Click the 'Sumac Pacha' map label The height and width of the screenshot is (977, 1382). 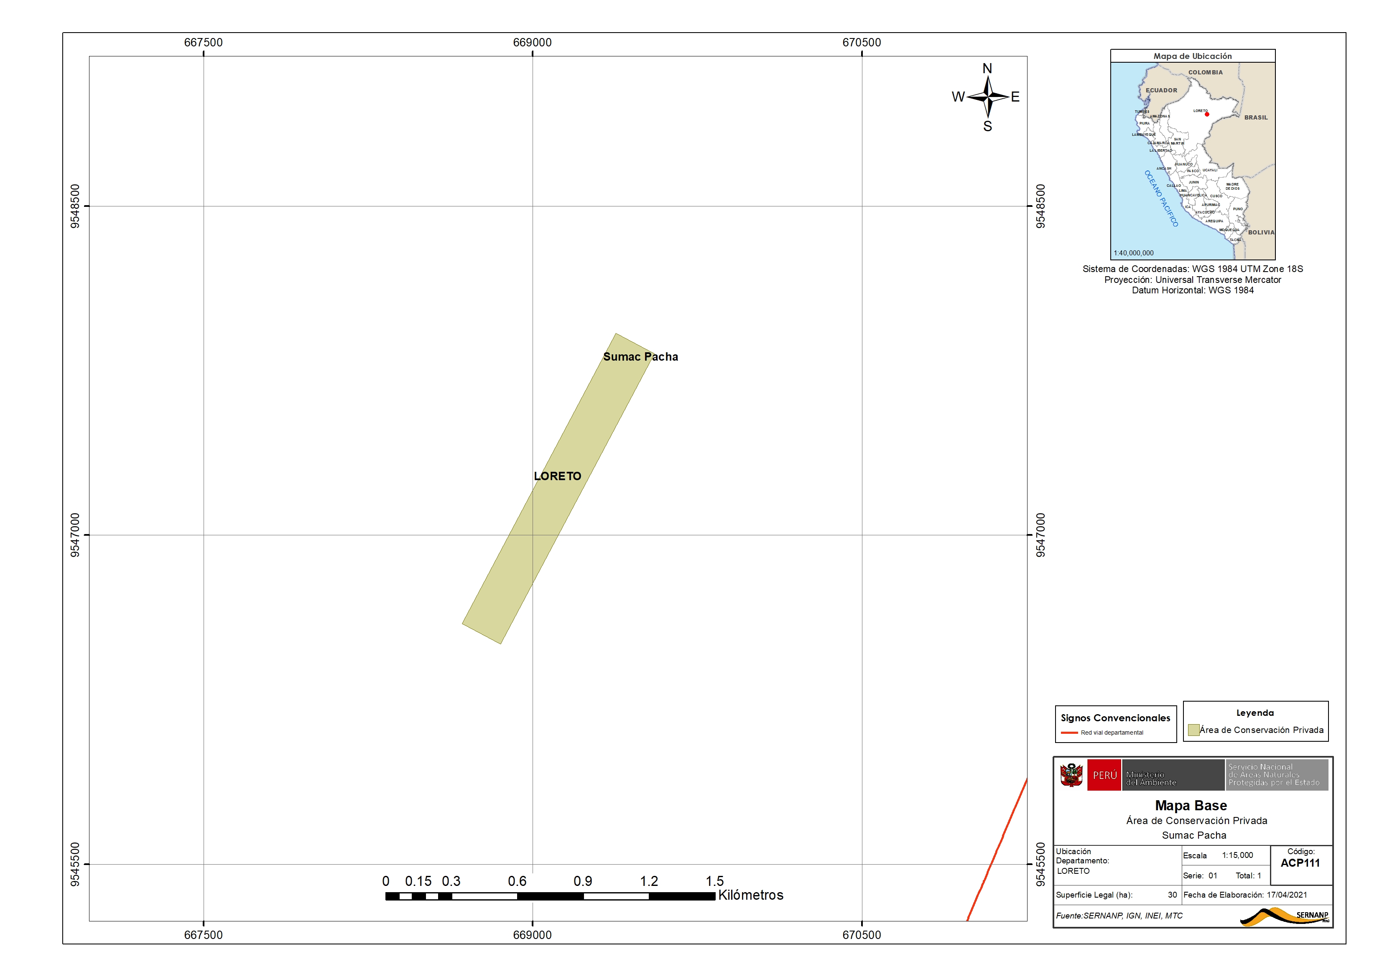click(x=640, y=357)
